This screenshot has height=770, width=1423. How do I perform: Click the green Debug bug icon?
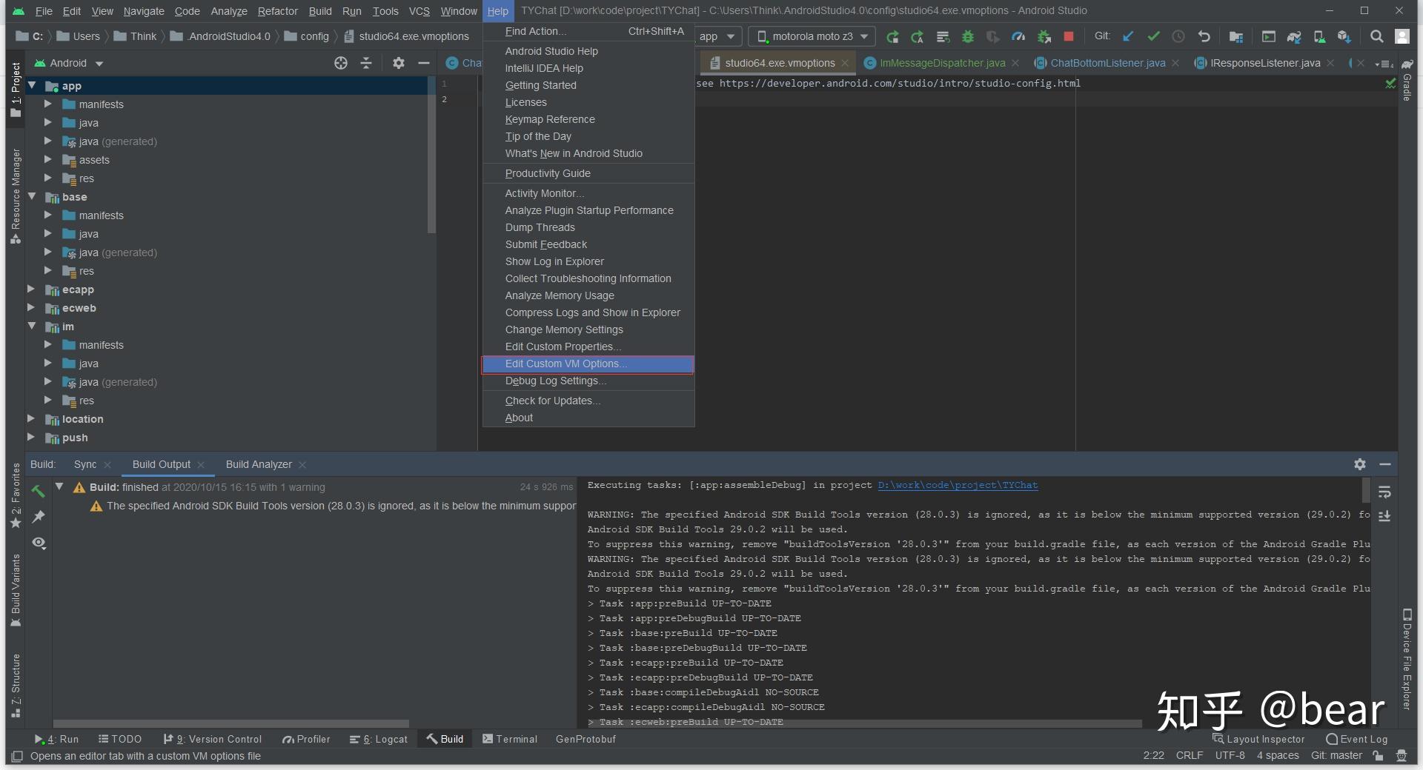(967, 36)
